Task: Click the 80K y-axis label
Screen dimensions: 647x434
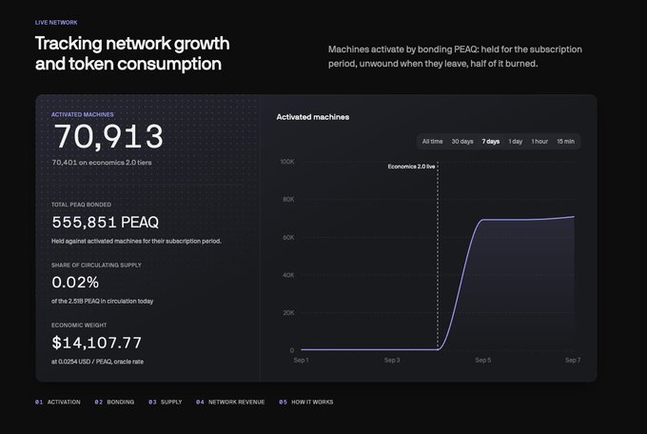Action: tap(288, 200)
